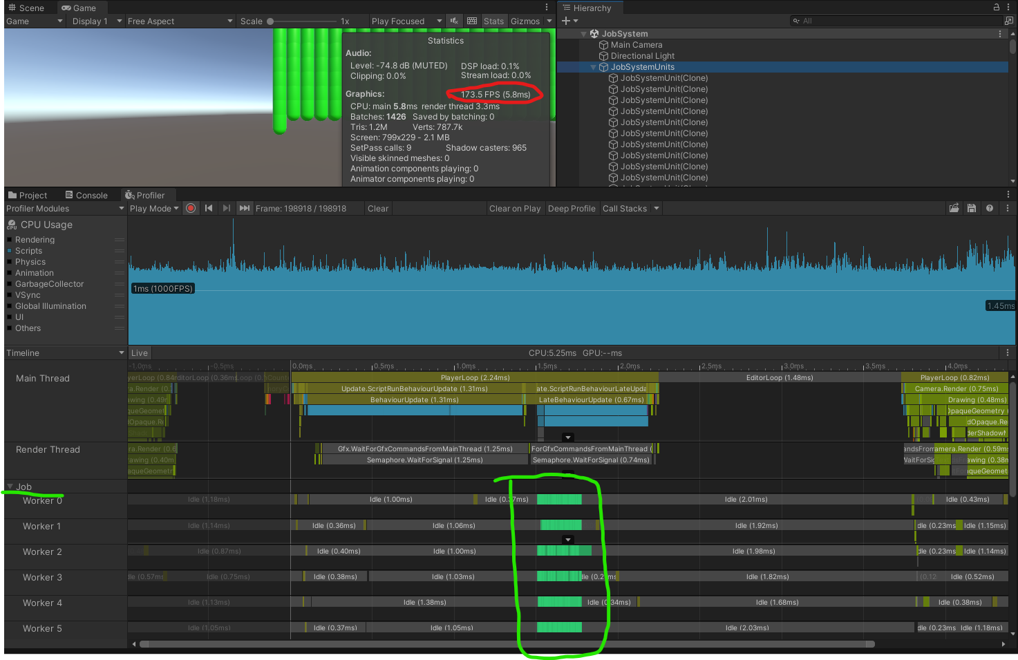
Task: Enable Clear on Play
Action: point(515,208)
